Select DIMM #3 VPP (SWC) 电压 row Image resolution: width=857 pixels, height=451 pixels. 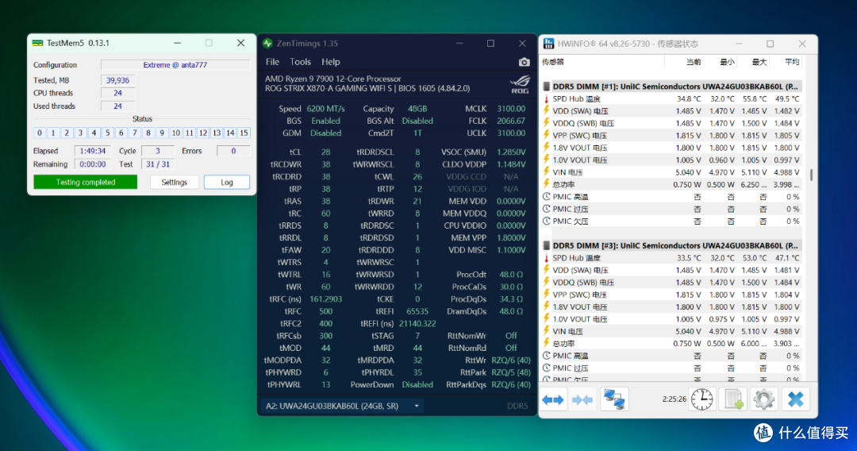pos(672,295)
